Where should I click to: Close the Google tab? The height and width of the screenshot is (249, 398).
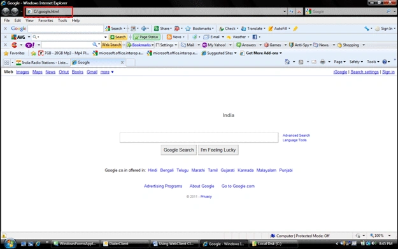[122, 62]
